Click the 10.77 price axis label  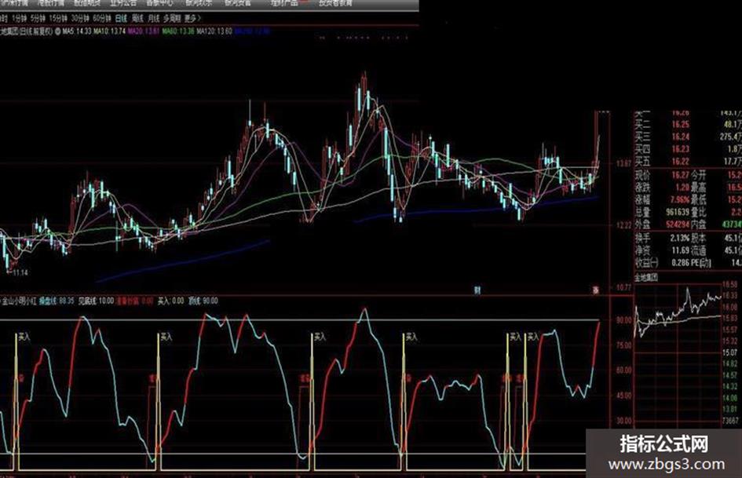click(x=623, y=287)
